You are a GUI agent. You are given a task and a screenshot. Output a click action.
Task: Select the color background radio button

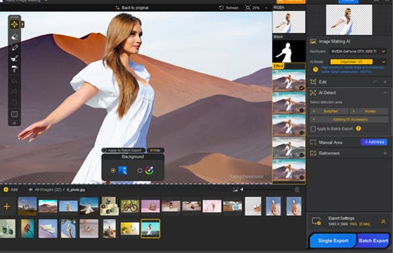click(140, 171)
